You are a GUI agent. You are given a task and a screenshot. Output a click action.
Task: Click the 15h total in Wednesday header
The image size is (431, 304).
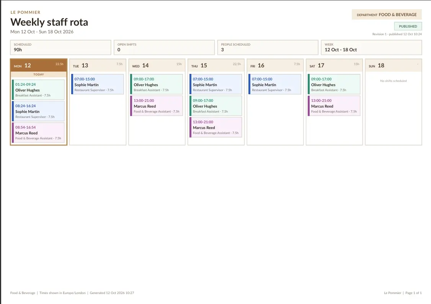tap(179, 64)
